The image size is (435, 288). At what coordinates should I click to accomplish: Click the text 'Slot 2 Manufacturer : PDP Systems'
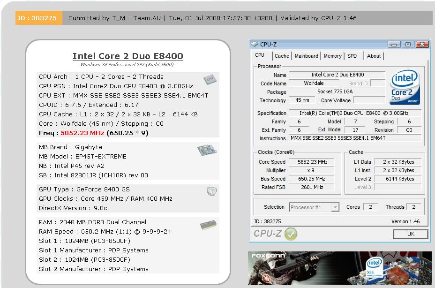click(94, 269)
